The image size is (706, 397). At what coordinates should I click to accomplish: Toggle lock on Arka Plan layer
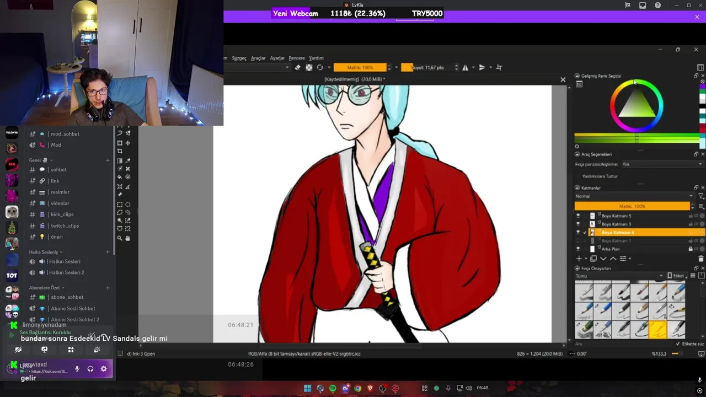[691, 249]
